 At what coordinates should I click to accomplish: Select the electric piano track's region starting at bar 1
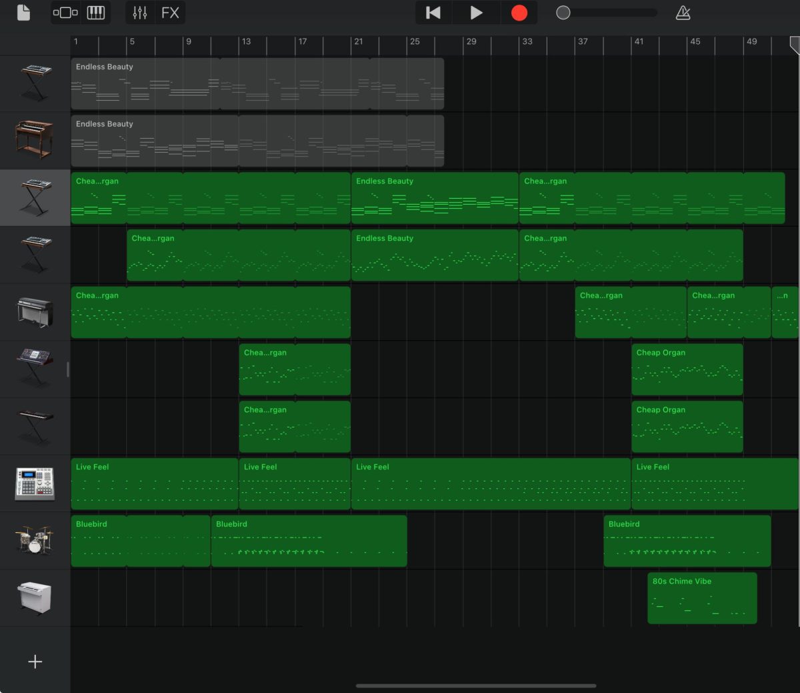211,313
